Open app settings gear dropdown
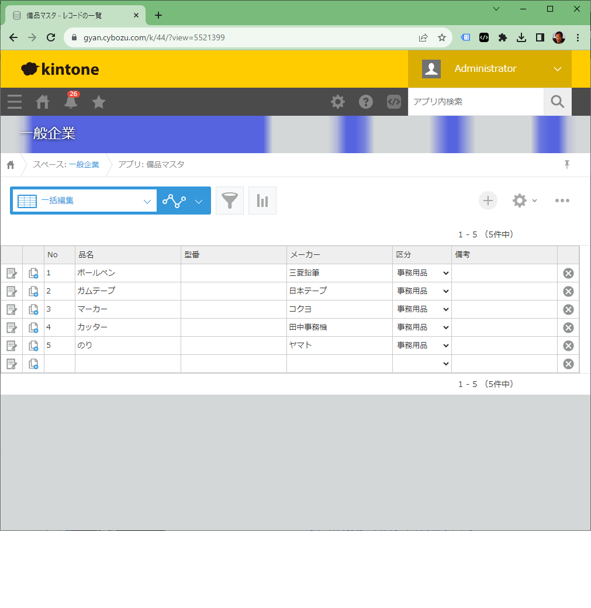This screenshot has height=608, width=591. coord(524,201)
